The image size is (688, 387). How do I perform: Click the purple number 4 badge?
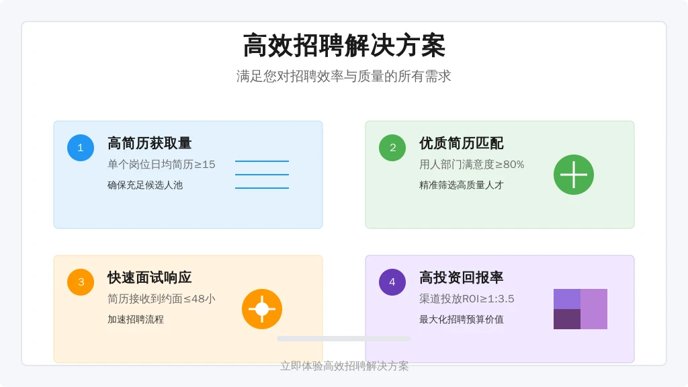[x=392, y=282]
